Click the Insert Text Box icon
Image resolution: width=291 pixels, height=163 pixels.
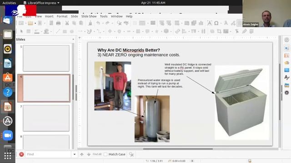click(x=210, y=23)
